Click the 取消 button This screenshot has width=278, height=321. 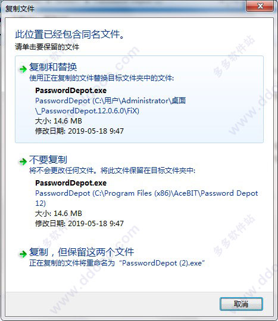(241, 304)
